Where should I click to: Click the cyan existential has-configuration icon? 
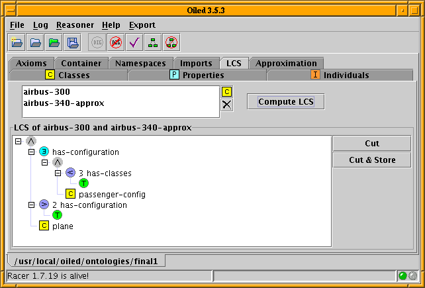(44, 152)
